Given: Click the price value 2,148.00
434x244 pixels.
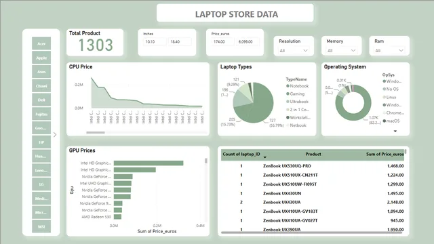Looking at the screenshot, I should click(x=395, y=202).
